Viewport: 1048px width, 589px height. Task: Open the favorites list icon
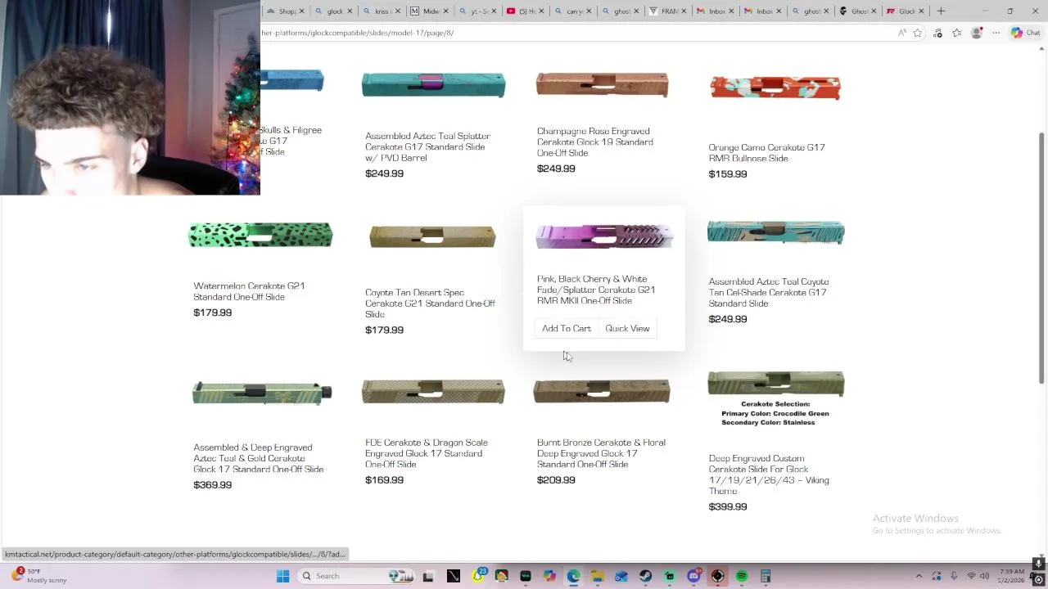[956, 33]
